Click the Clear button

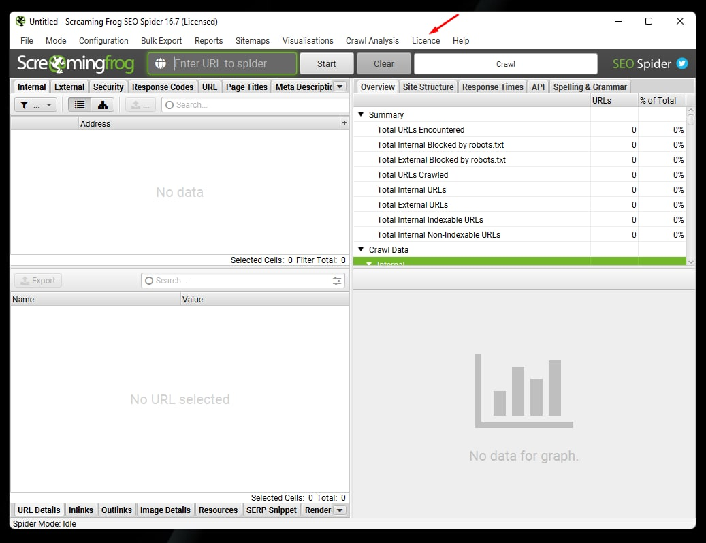(383, 63)
